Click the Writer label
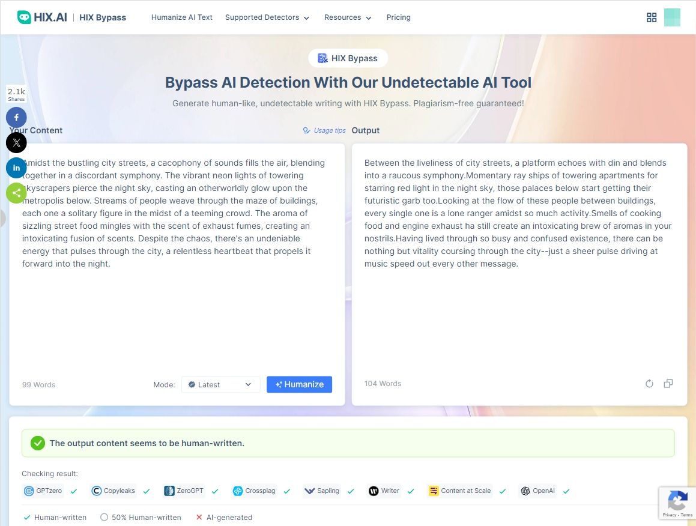The width and height of the screenshot is (696, 526). [390, 491]
